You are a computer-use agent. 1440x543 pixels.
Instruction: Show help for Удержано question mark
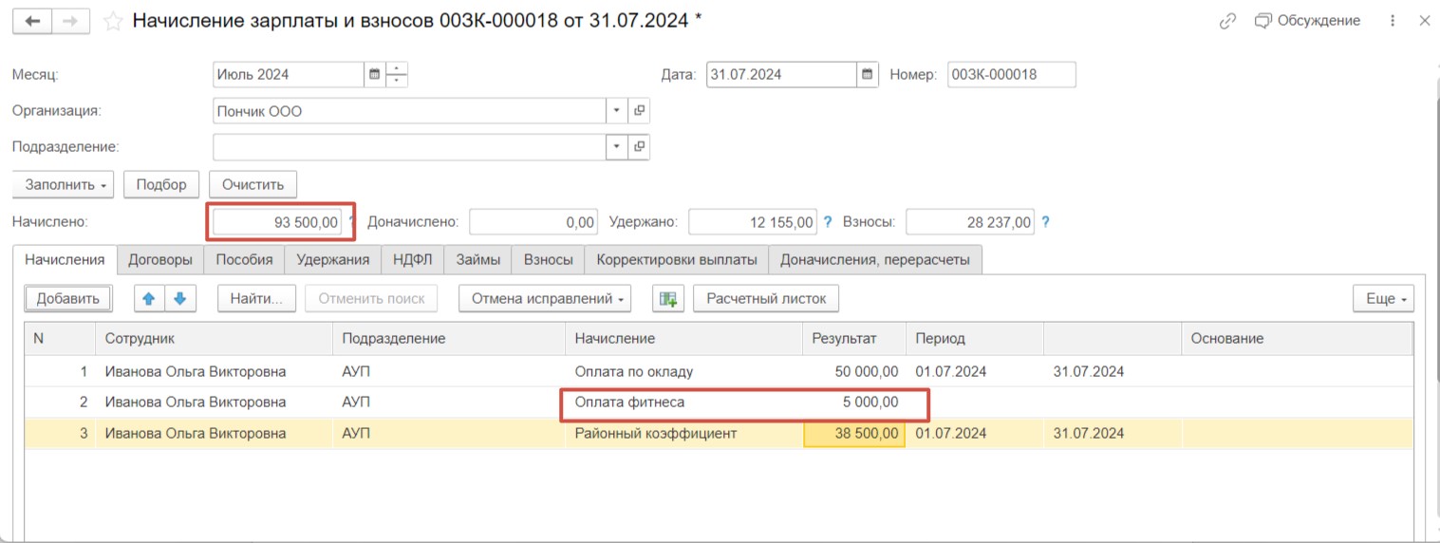[827, 222]
